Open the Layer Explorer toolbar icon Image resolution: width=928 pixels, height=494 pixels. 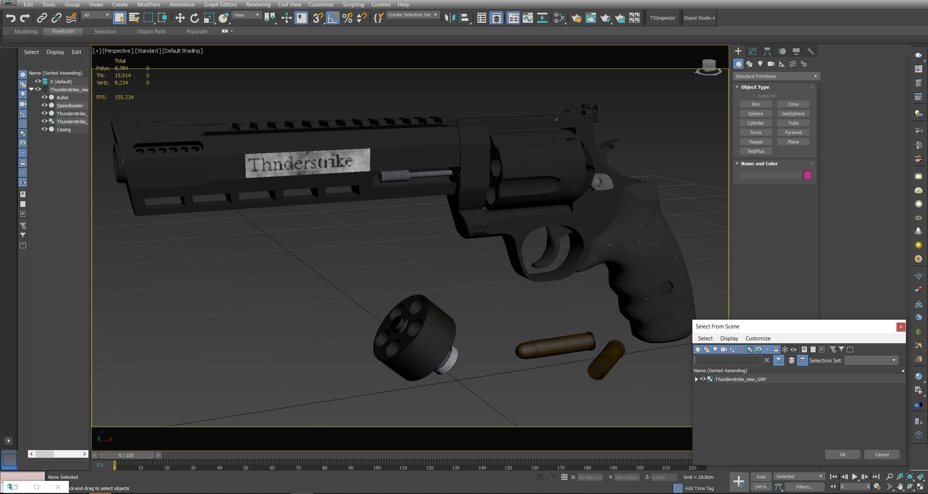(x=496, y=18)
